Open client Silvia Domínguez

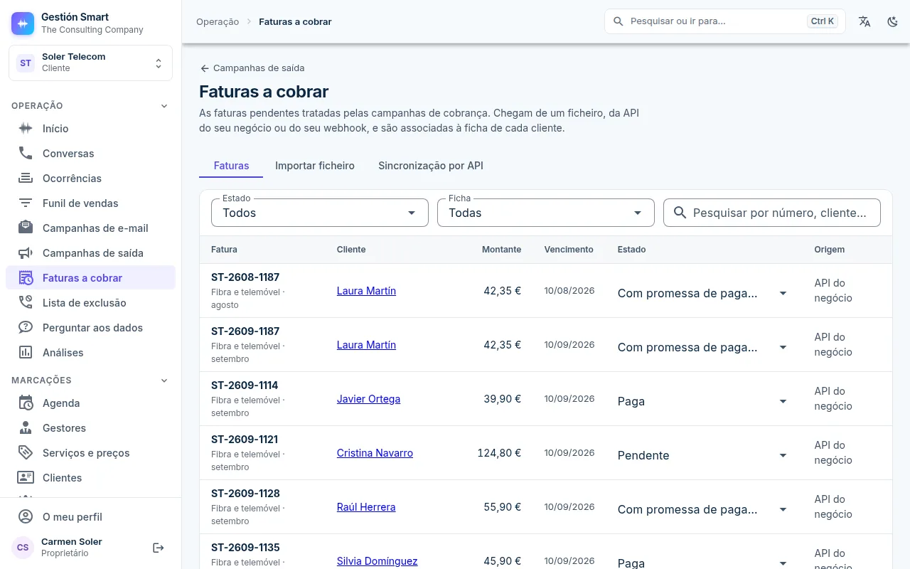[377, 561]
